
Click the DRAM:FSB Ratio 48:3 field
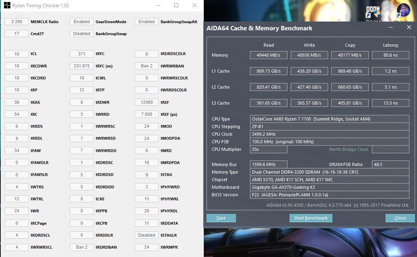390,164
